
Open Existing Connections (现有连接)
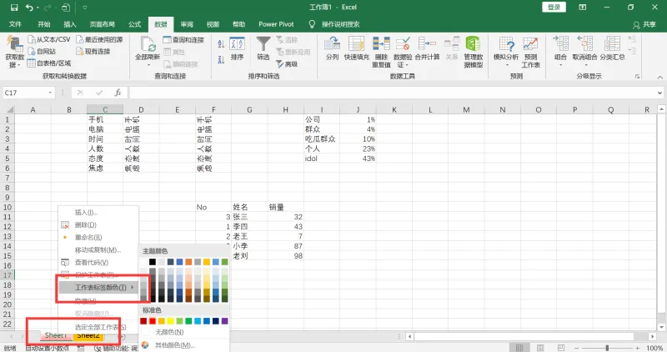93,51
